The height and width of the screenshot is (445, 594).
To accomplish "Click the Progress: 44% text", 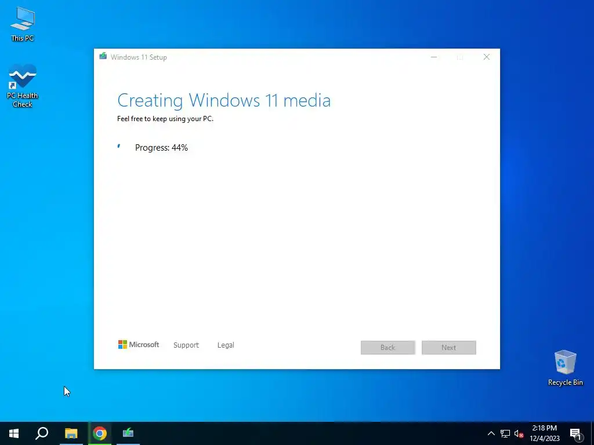I will coord(161,148).
